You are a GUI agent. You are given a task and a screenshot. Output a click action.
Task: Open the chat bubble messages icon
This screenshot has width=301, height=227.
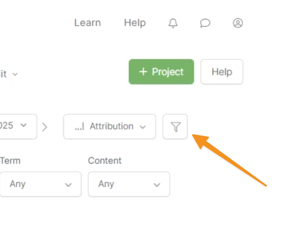click(205, 23)
